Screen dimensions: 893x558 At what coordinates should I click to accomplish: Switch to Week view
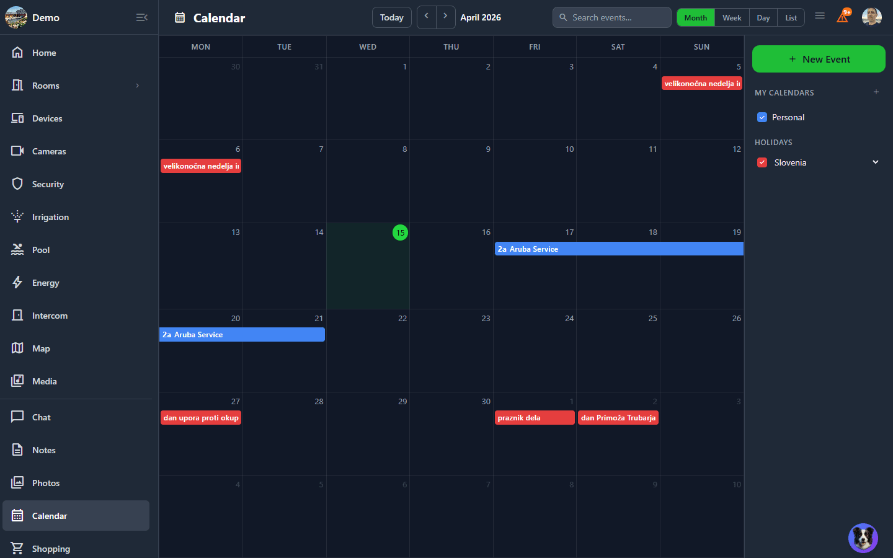731,17
